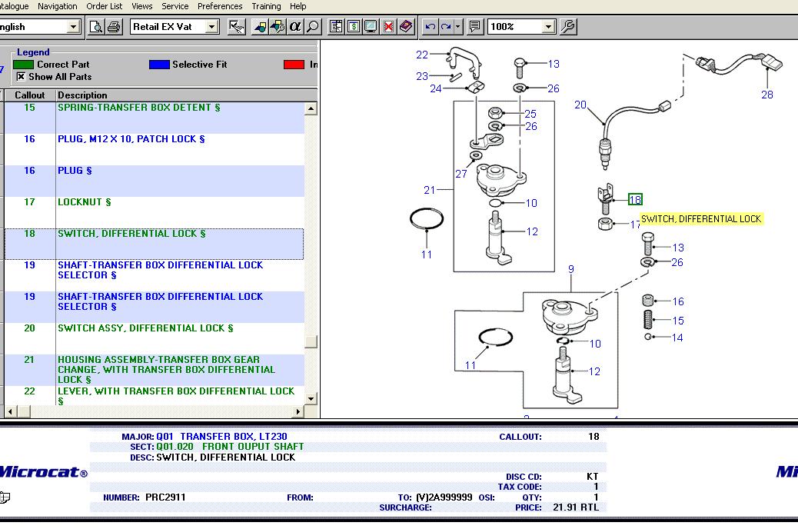798x529 pixels.
Task: Expand the language selection dropdown
Action: point(74,27)
